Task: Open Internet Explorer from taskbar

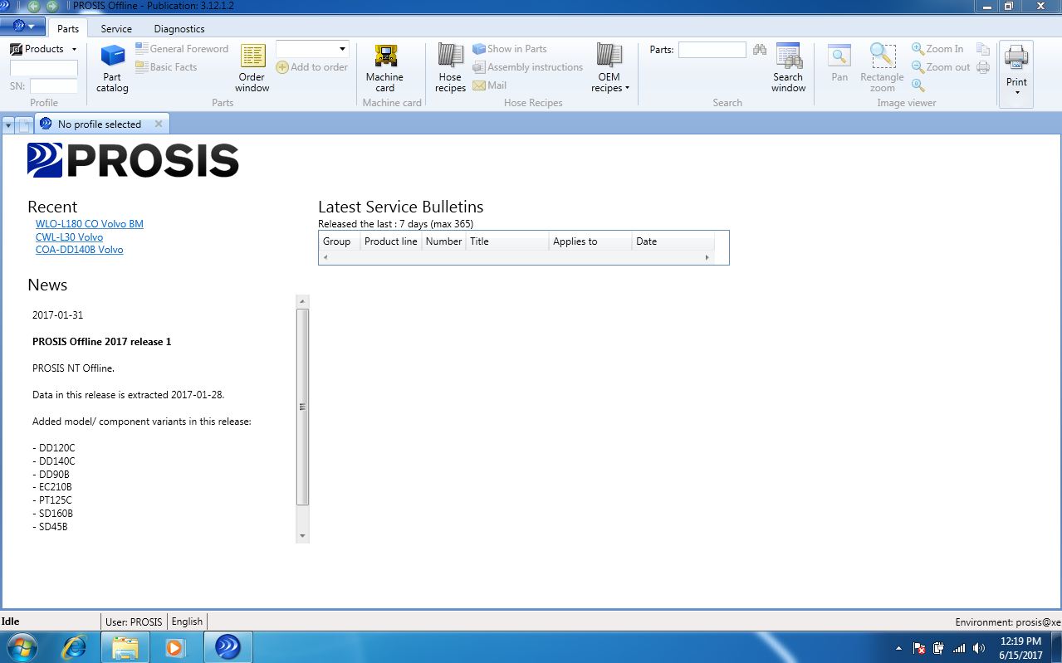Action: [x=74, y=647]
